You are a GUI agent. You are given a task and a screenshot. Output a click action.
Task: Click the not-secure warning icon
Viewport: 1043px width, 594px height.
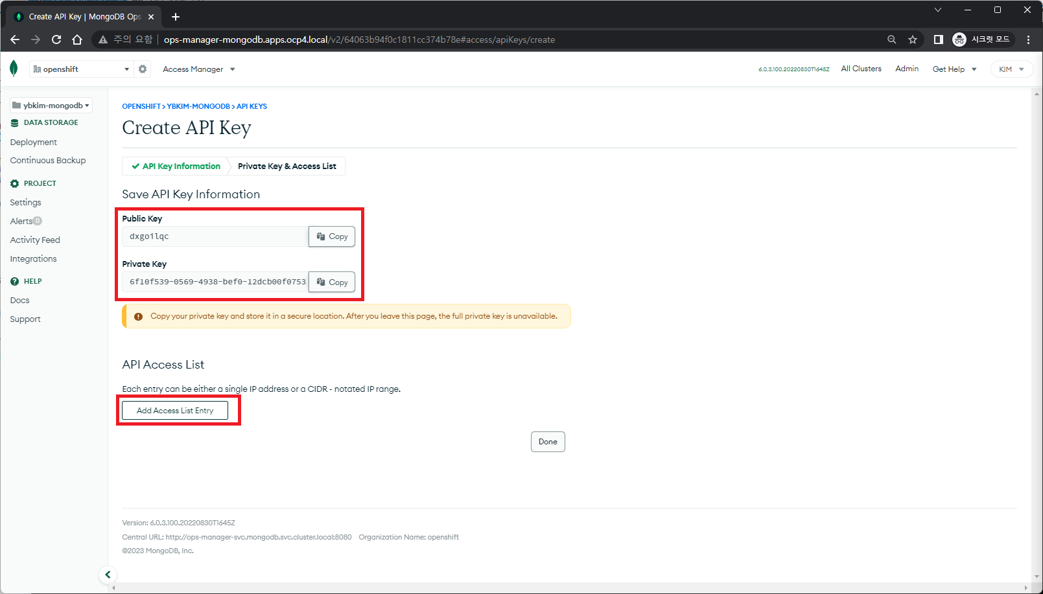pos(103,40)
